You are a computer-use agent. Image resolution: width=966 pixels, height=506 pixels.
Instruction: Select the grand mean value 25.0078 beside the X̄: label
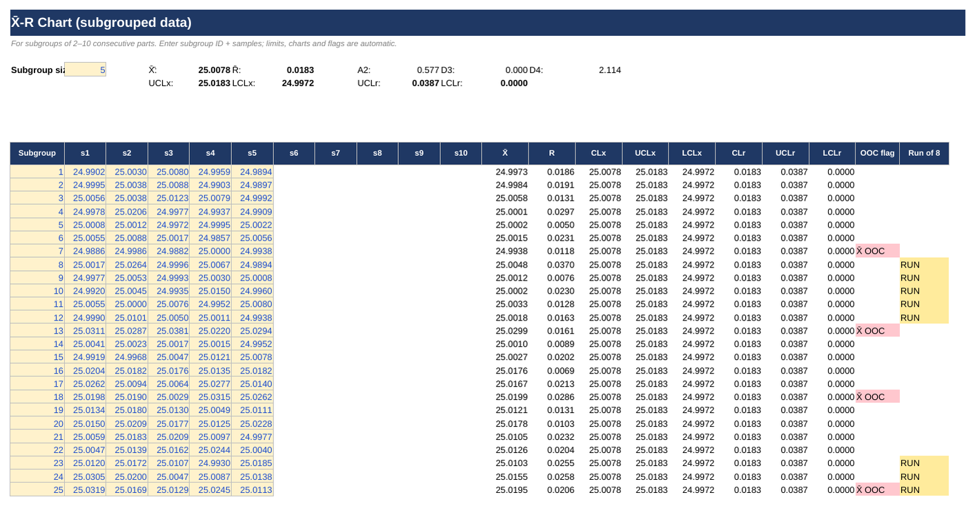tap(214, 70)
